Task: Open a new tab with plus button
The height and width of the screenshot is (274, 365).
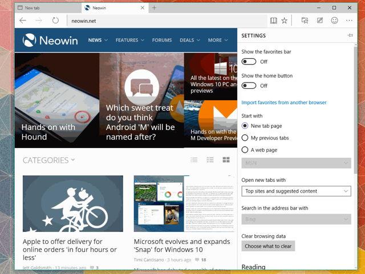Action: (x=154, y=8)
